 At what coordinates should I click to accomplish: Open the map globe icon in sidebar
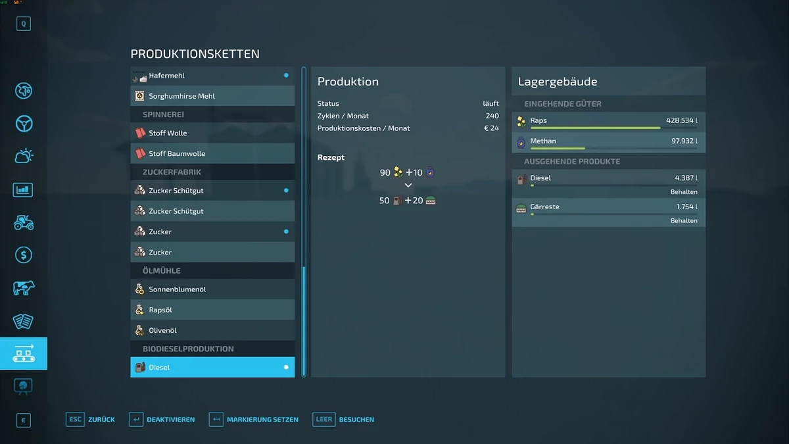24,91
